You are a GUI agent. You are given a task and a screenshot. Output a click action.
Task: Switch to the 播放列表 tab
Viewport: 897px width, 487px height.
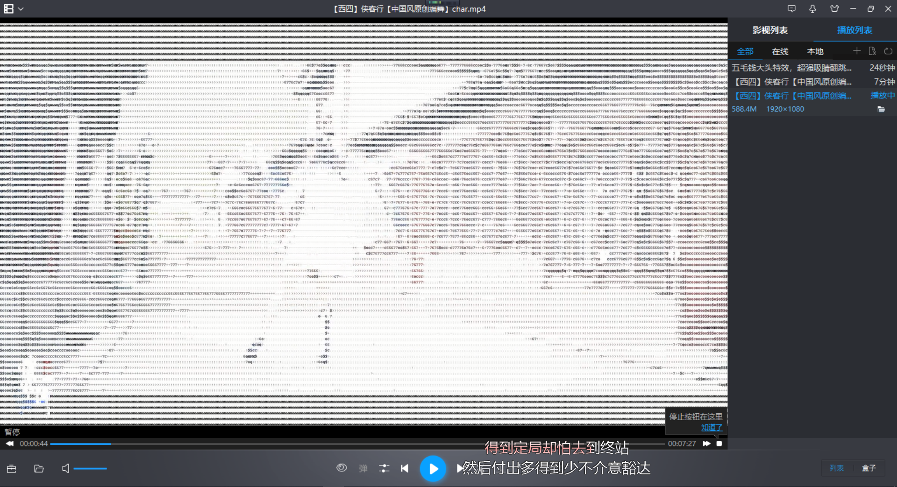pos(854,30)
